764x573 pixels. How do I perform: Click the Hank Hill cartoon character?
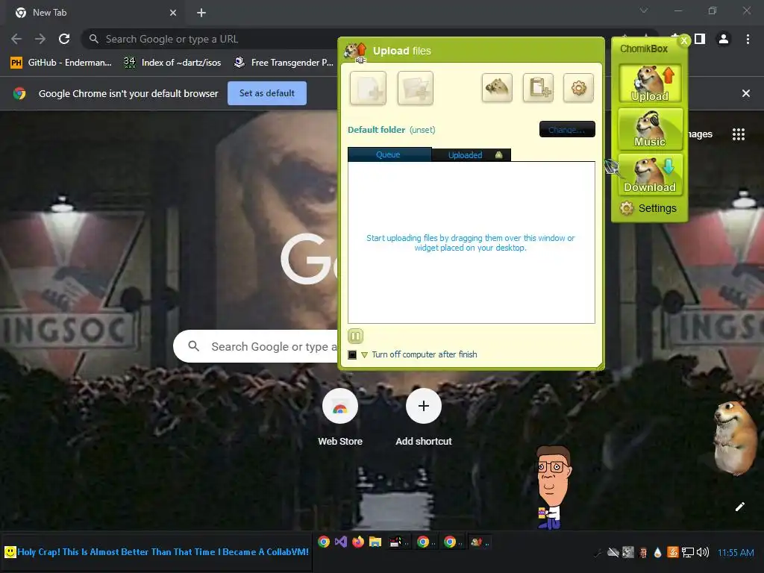coord(553,487)
